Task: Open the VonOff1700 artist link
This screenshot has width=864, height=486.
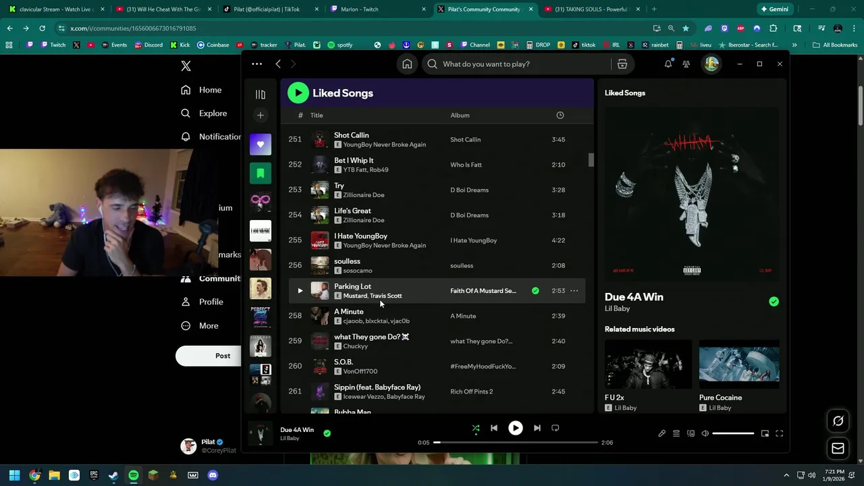Action: 360,371
